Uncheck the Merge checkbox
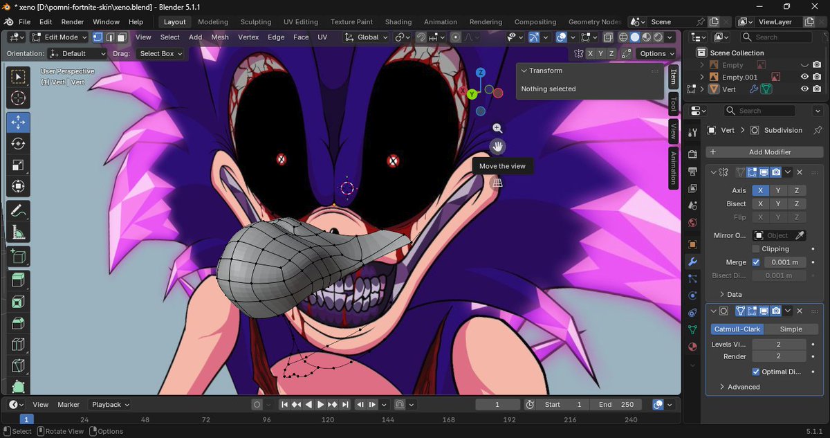Viewport: 830px width, 438px height. (x=756, y=262)
